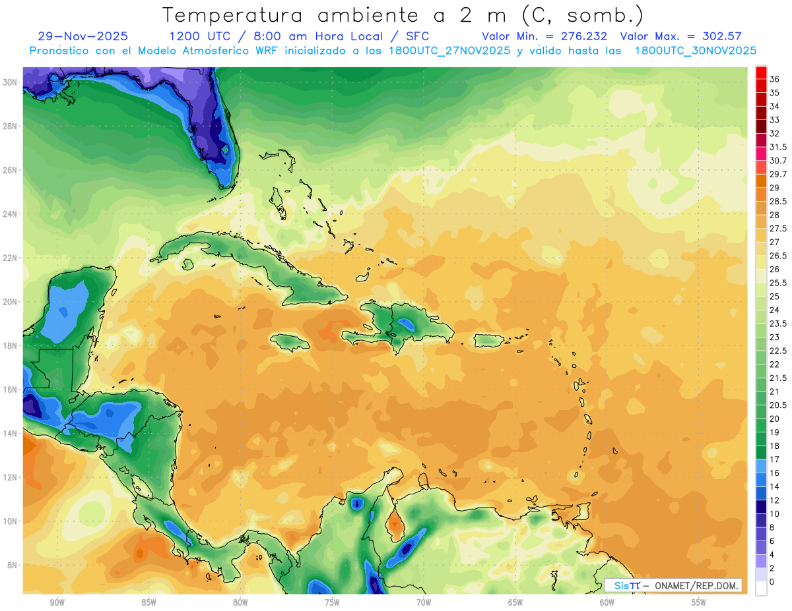Viewport: 792px width, 611px height.
Task: Click legend label "36"
Action: [x=775, y=78]
